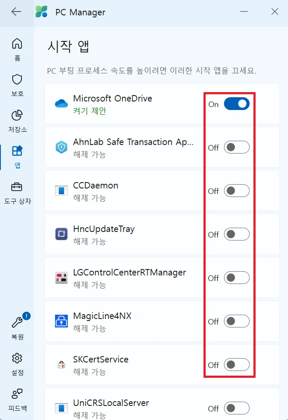Click the 해제 가능 label under CCDaemon

(x=90, y=198)
